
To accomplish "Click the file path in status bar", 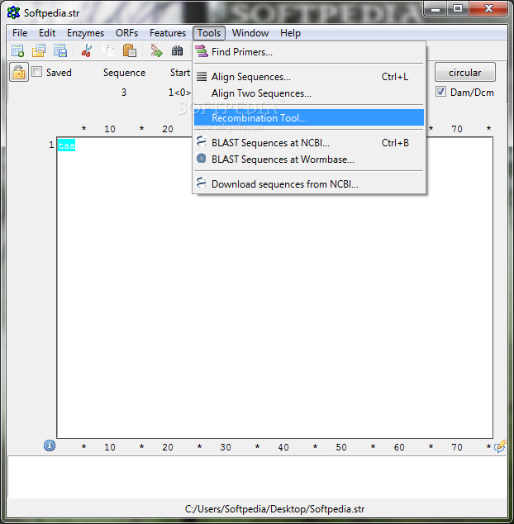I will click(x=274, y=509).
